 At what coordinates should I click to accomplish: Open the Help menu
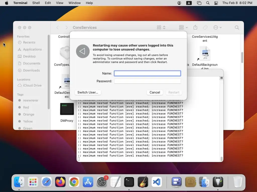pos(89,3)
